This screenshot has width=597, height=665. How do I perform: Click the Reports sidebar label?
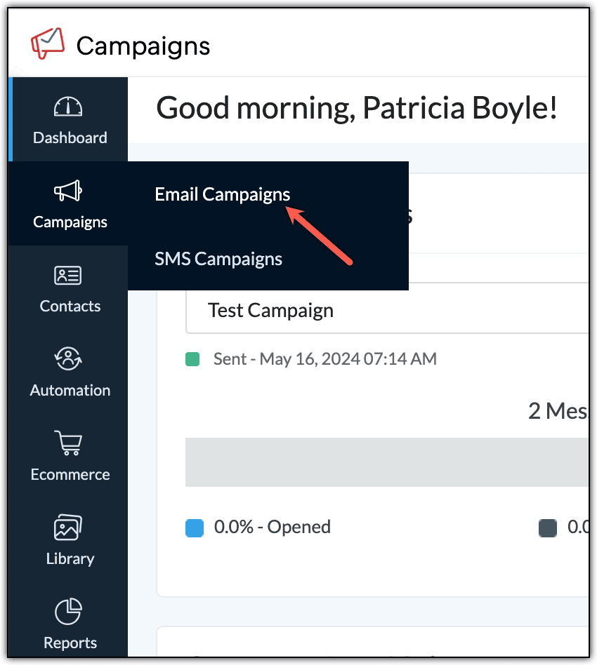pyautogui.click(x=70, y=642)
